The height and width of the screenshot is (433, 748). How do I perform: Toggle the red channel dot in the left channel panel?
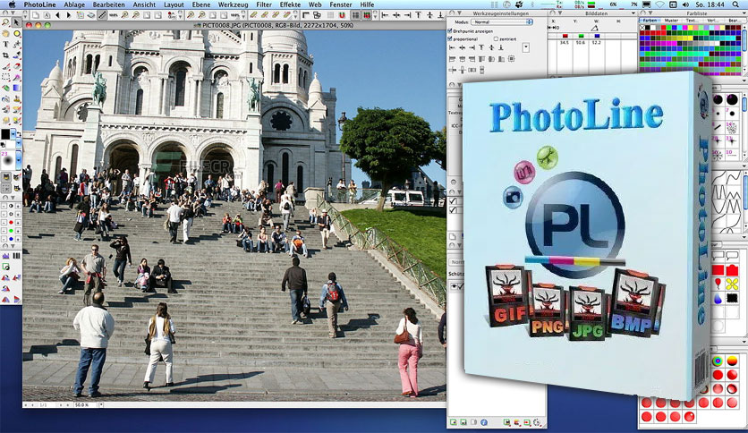pyautogui.click(x=11, y=223)
